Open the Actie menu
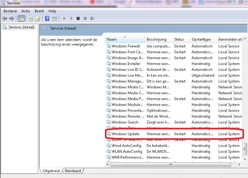The image size is (248, 178). 26,11
